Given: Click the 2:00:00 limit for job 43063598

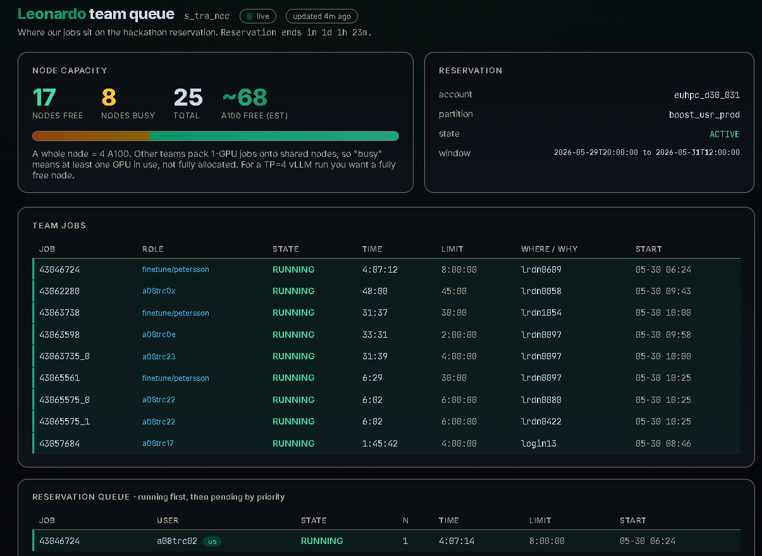Looking at the screenshot, I should pos(459,335).
